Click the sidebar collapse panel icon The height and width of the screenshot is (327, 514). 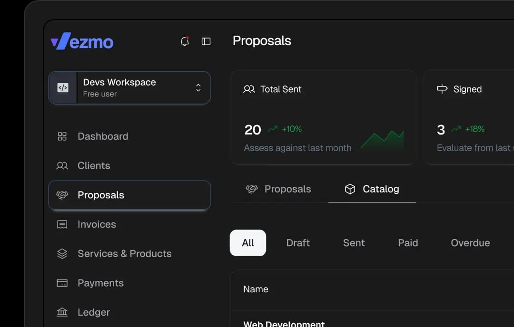(206, 41)
